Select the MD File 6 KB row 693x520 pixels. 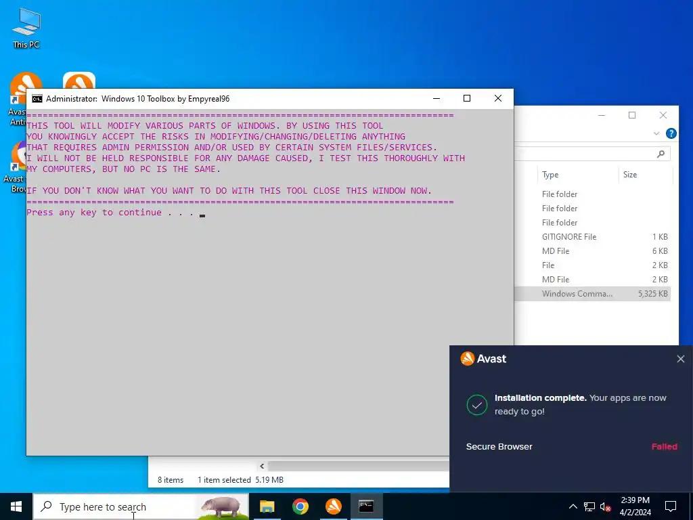coord(592,251)
